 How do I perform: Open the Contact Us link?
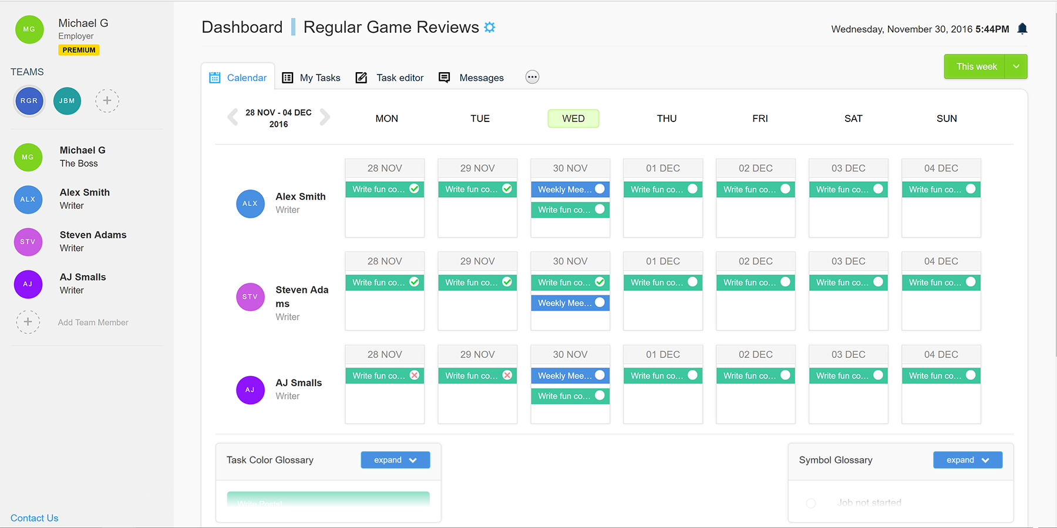(x=34, y=518)
